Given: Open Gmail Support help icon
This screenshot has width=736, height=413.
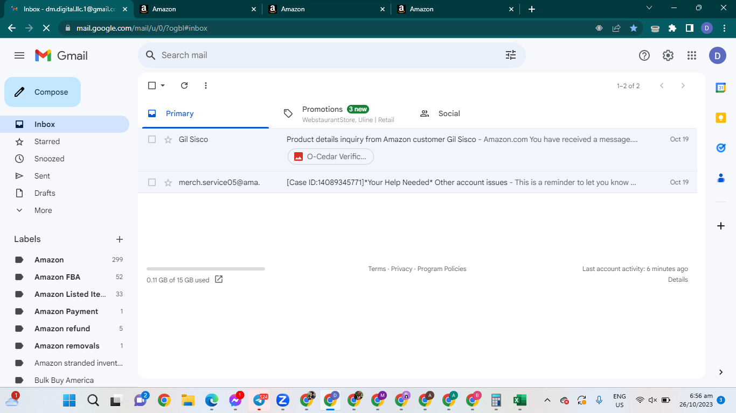Looking at the screenshot, I should click(x=644, y=55).
